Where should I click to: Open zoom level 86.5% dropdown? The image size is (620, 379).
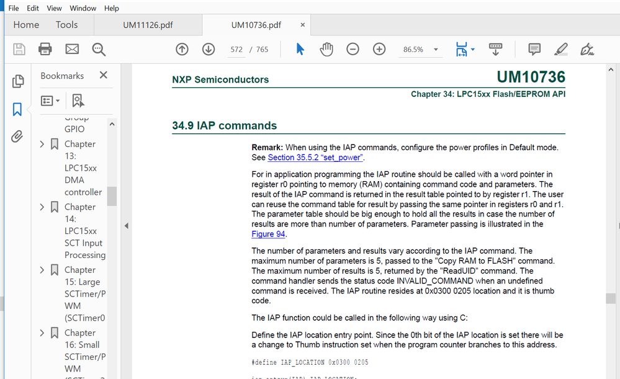436,50
